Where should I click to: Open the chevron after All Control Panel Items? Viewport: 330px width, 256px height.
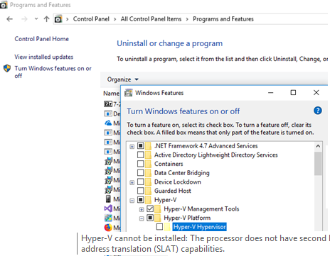click(187, 19)
